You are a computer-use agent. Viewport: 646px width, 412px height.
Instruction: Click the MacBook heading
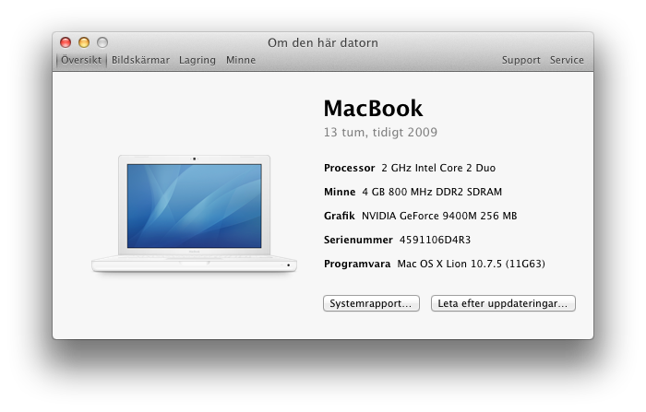373,109
